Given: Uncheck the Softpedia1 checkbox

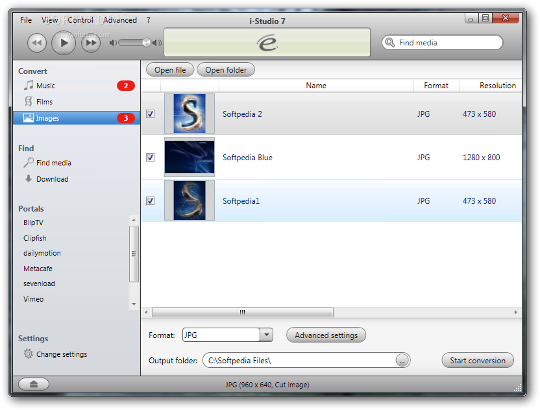Looking at the screenshot, I should 150,200.
